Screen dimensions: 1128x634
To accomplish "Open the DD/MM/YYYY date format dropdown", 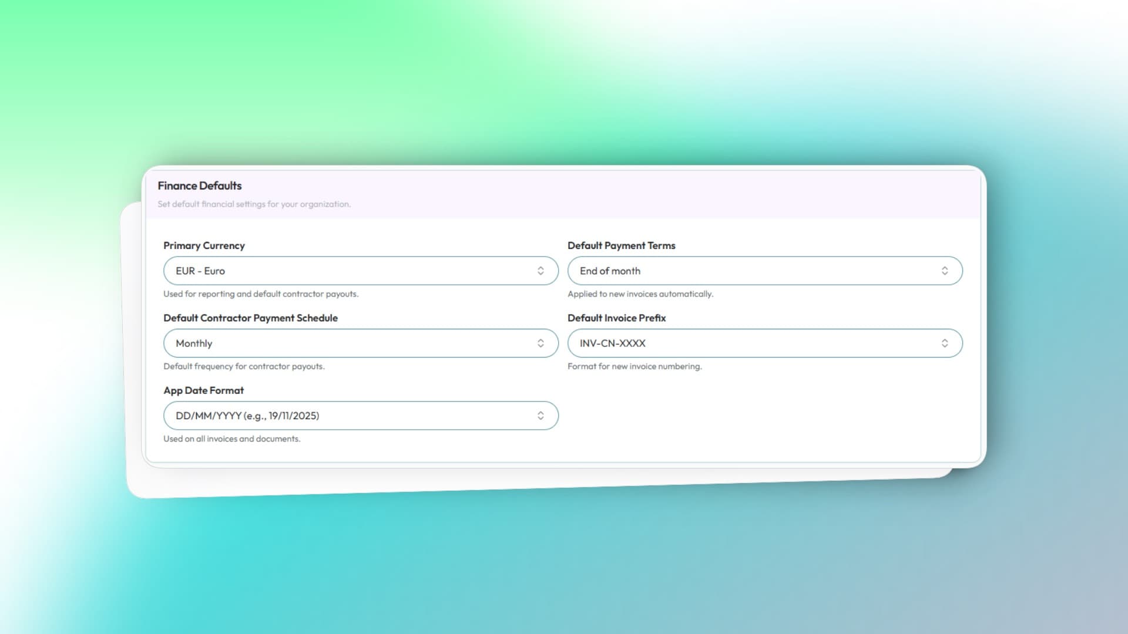I will pyautogui.click(x=352, y=416).
